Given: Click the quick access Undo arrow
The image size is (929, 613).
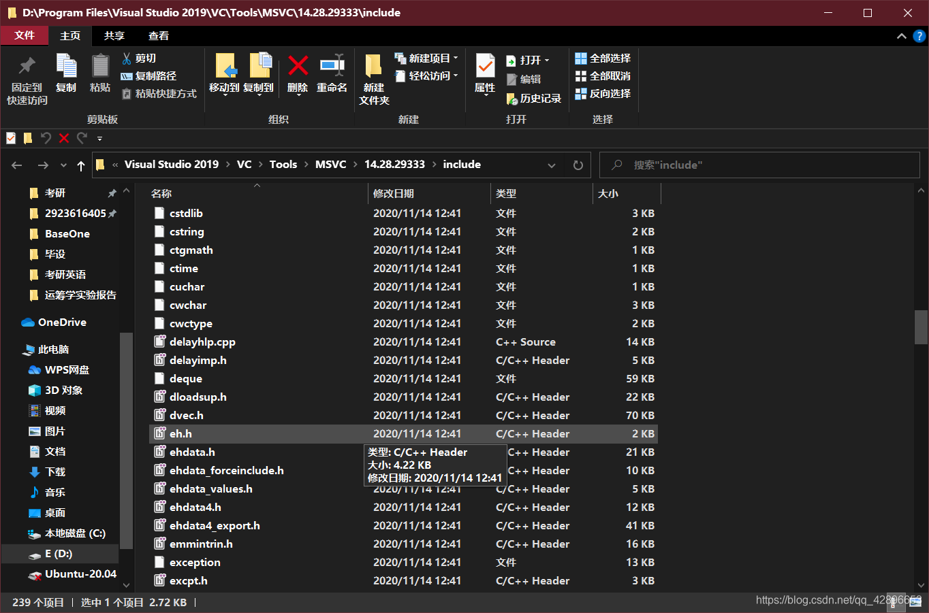Looking at the screenshot, I should (x=46, y=138).
